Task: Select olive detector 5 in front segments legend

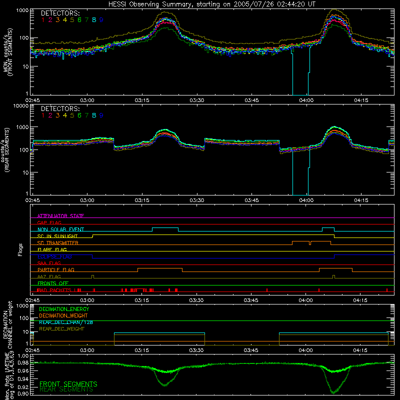Action: pos(72,20)
